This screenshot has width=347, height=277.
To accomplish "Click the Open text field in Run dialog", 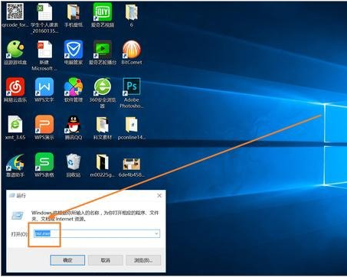I will [97, 233].
